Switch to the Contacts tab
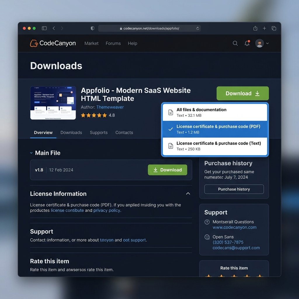The height and width of the screenshot is (299, 299). point(124,133)
